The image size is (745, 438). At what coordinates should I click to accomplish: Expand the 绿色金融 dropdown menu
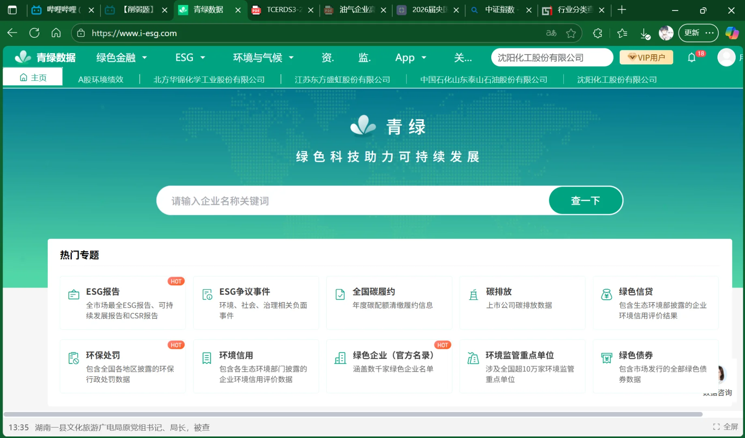(122, 58)
